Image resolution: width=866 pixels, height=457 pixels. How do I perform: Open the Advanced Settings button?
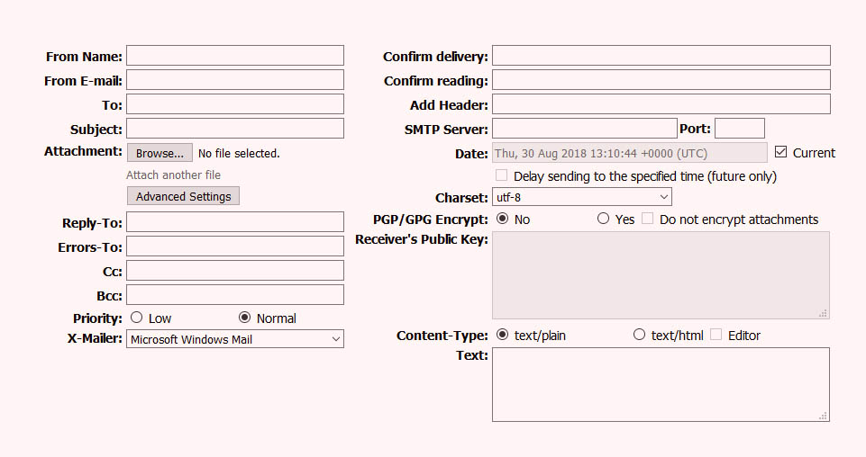pyautogui.click(x=183, y=196)
